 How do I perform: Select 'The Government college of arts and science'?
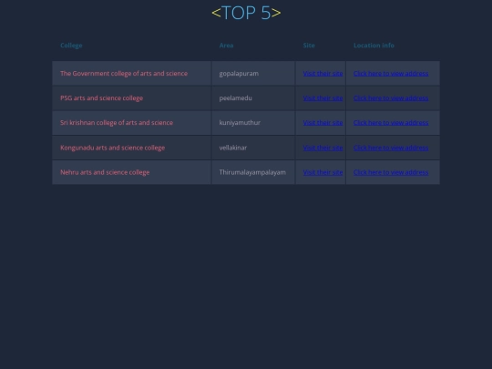[131, 73]
